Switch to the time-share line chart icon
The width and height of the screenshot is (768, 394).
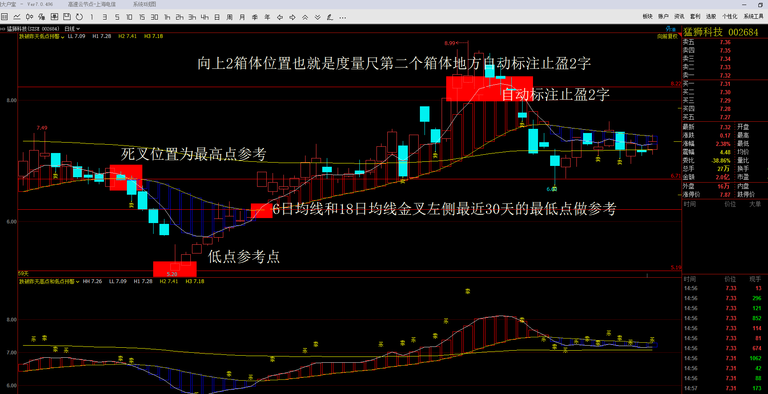17,17
